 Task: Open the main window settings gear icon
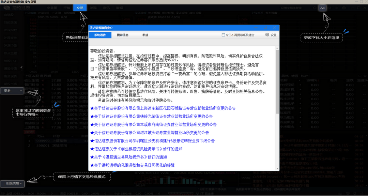[344, 8]
